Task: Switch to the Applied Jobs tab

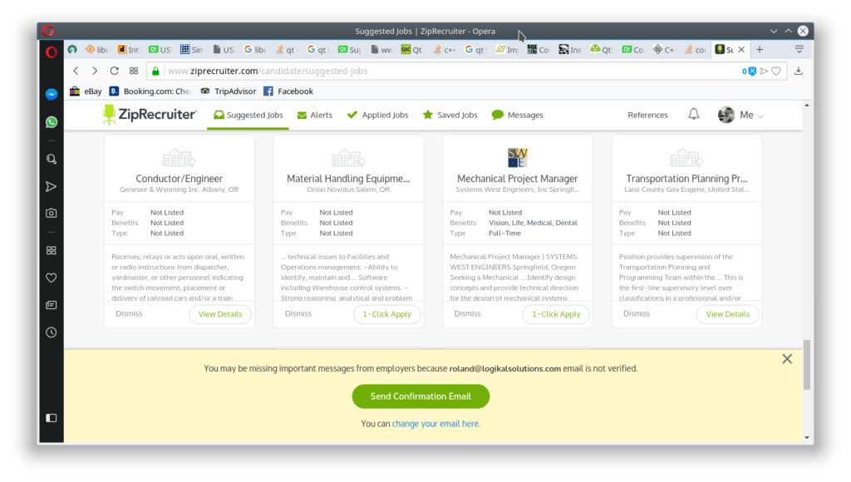Action: [378, 115]
